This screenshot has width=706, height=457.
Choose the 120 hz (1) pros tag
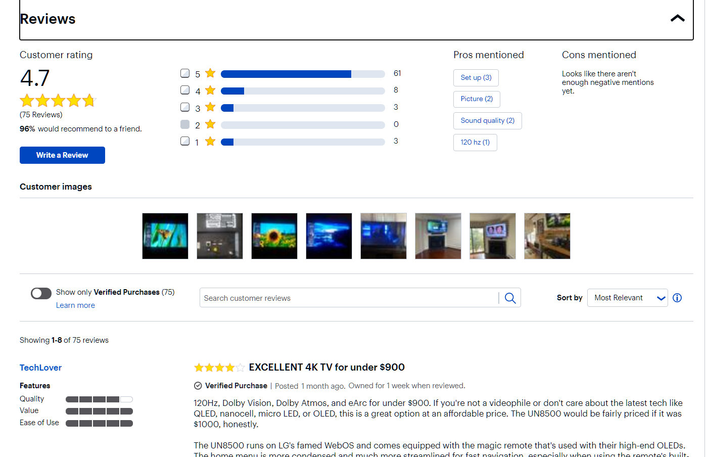tap(475, 143)
